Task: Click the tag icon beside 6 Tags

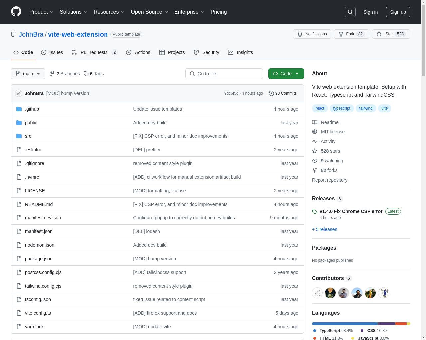Action: [86, 74]
